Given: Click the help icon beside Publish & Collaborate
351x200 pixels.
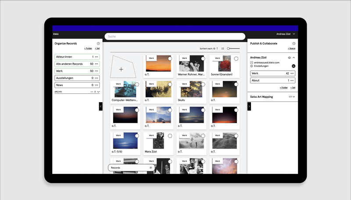Looking at the screenshot, I should pyautogui.click(x=294, y=44).
